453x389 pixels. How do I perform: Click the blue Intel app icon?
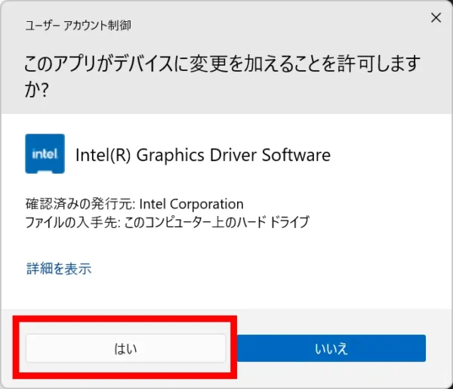click(x=45, y=154)
